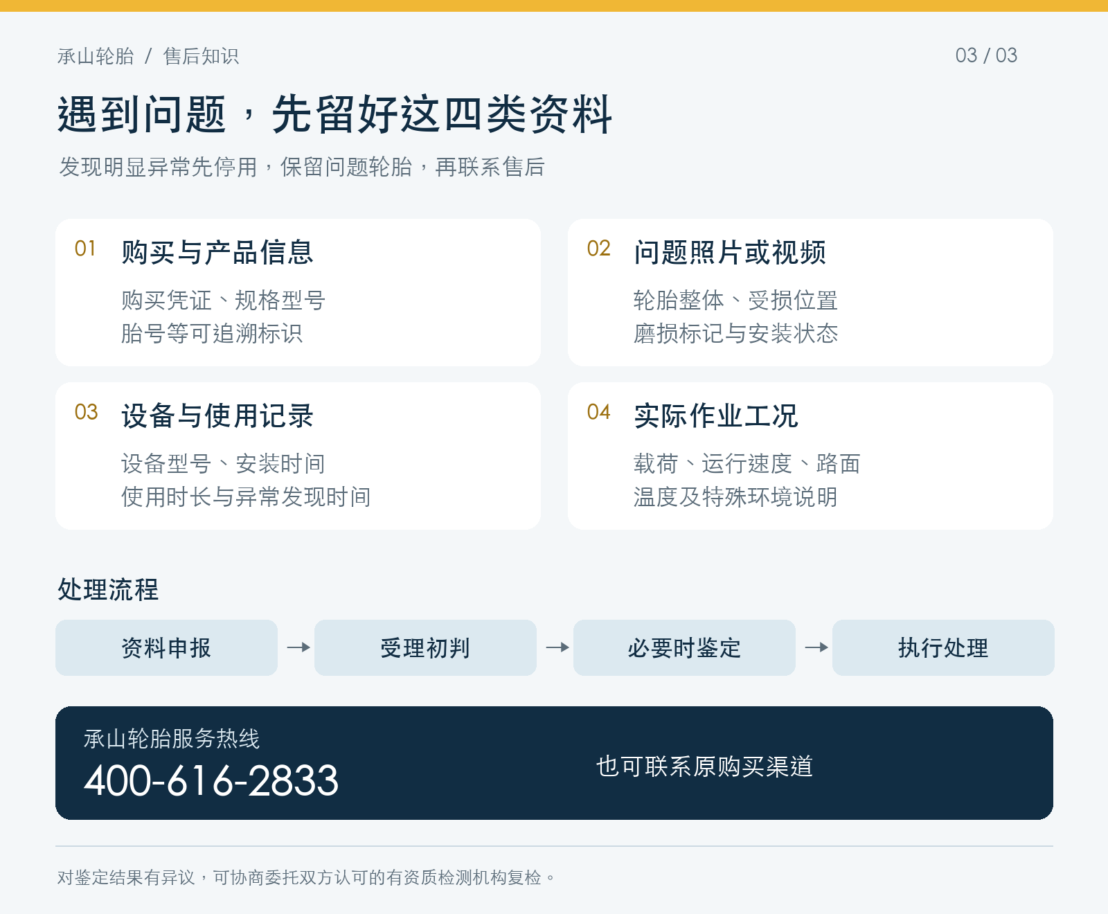1108x914 pixels.
Task: Click the number 01 on first card
Action: pos(85,249)
